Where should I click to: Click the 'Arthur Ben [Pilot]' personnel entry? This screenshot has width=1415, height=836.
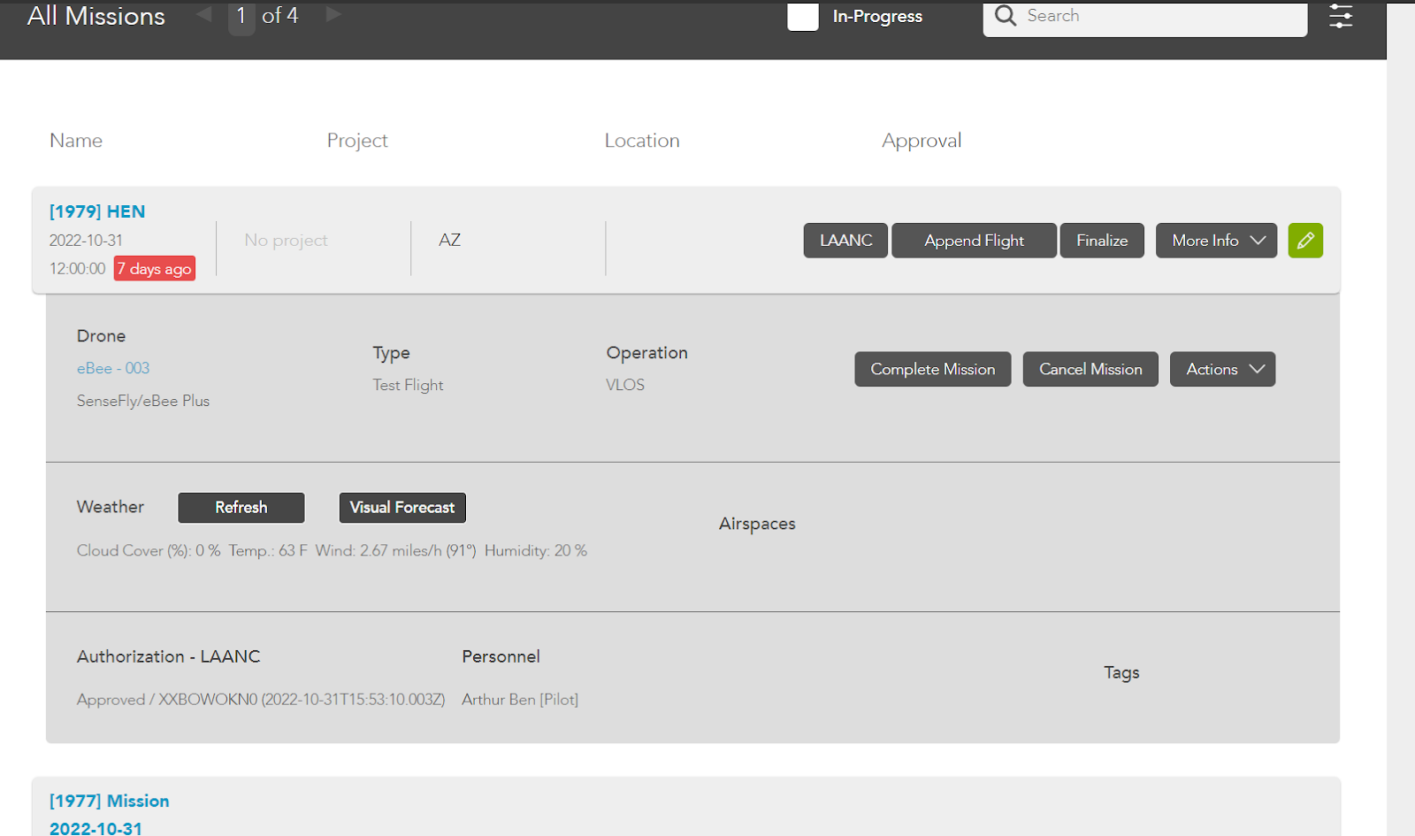point(520,700)
